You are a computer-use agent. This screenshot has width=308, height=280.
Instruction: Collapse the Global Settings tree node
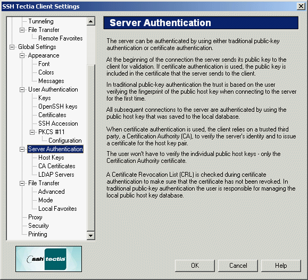point(12,47)
